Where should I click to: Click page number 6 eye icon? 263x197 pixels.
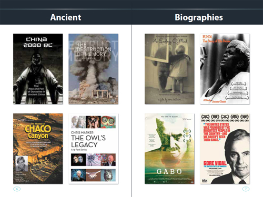17,189
